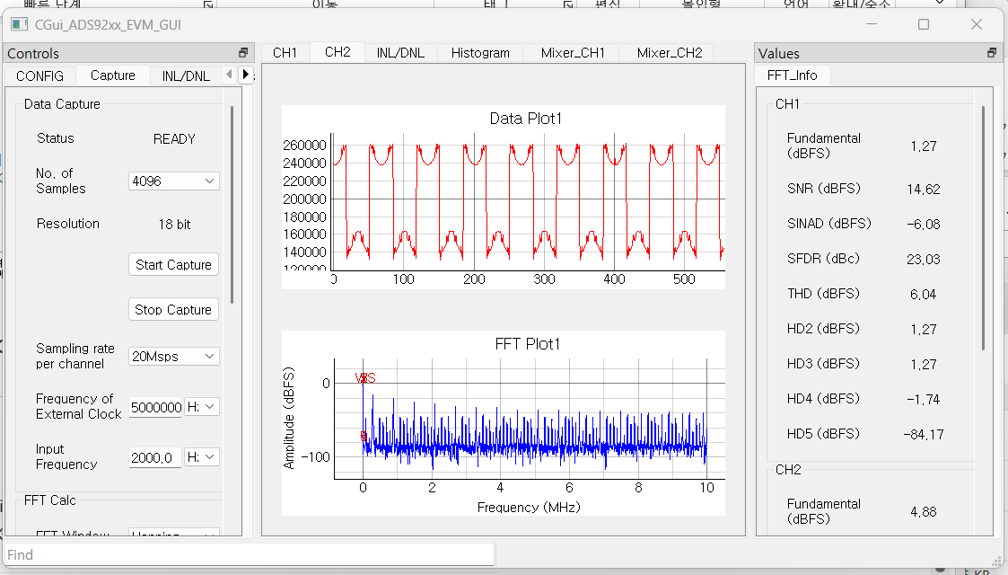
Task: Switch to the Mixer_CH1 tab
Action: (x=573, y=53)
